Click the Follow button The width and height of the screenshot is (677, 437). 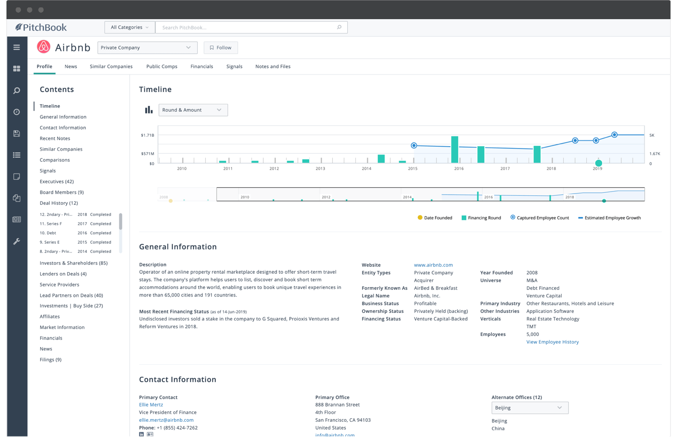coord(220,47)
